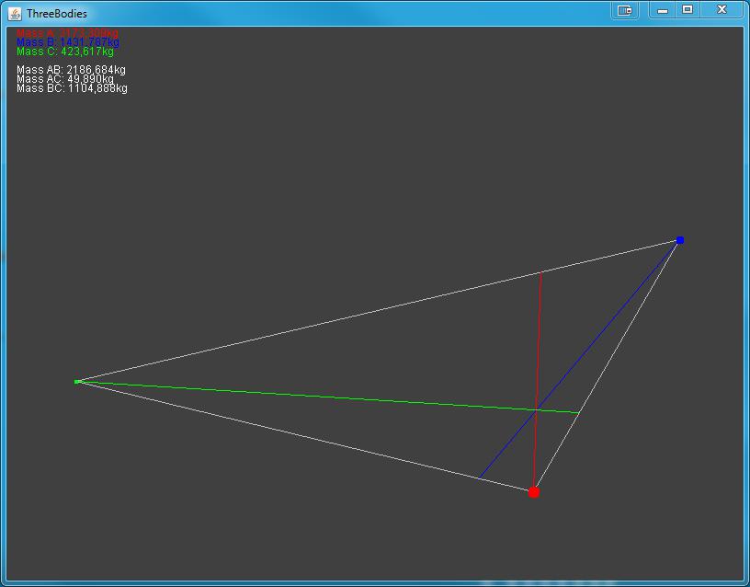The image size is (750, 587).
Task: Click the top end of the red line
Action: [541, 273]
